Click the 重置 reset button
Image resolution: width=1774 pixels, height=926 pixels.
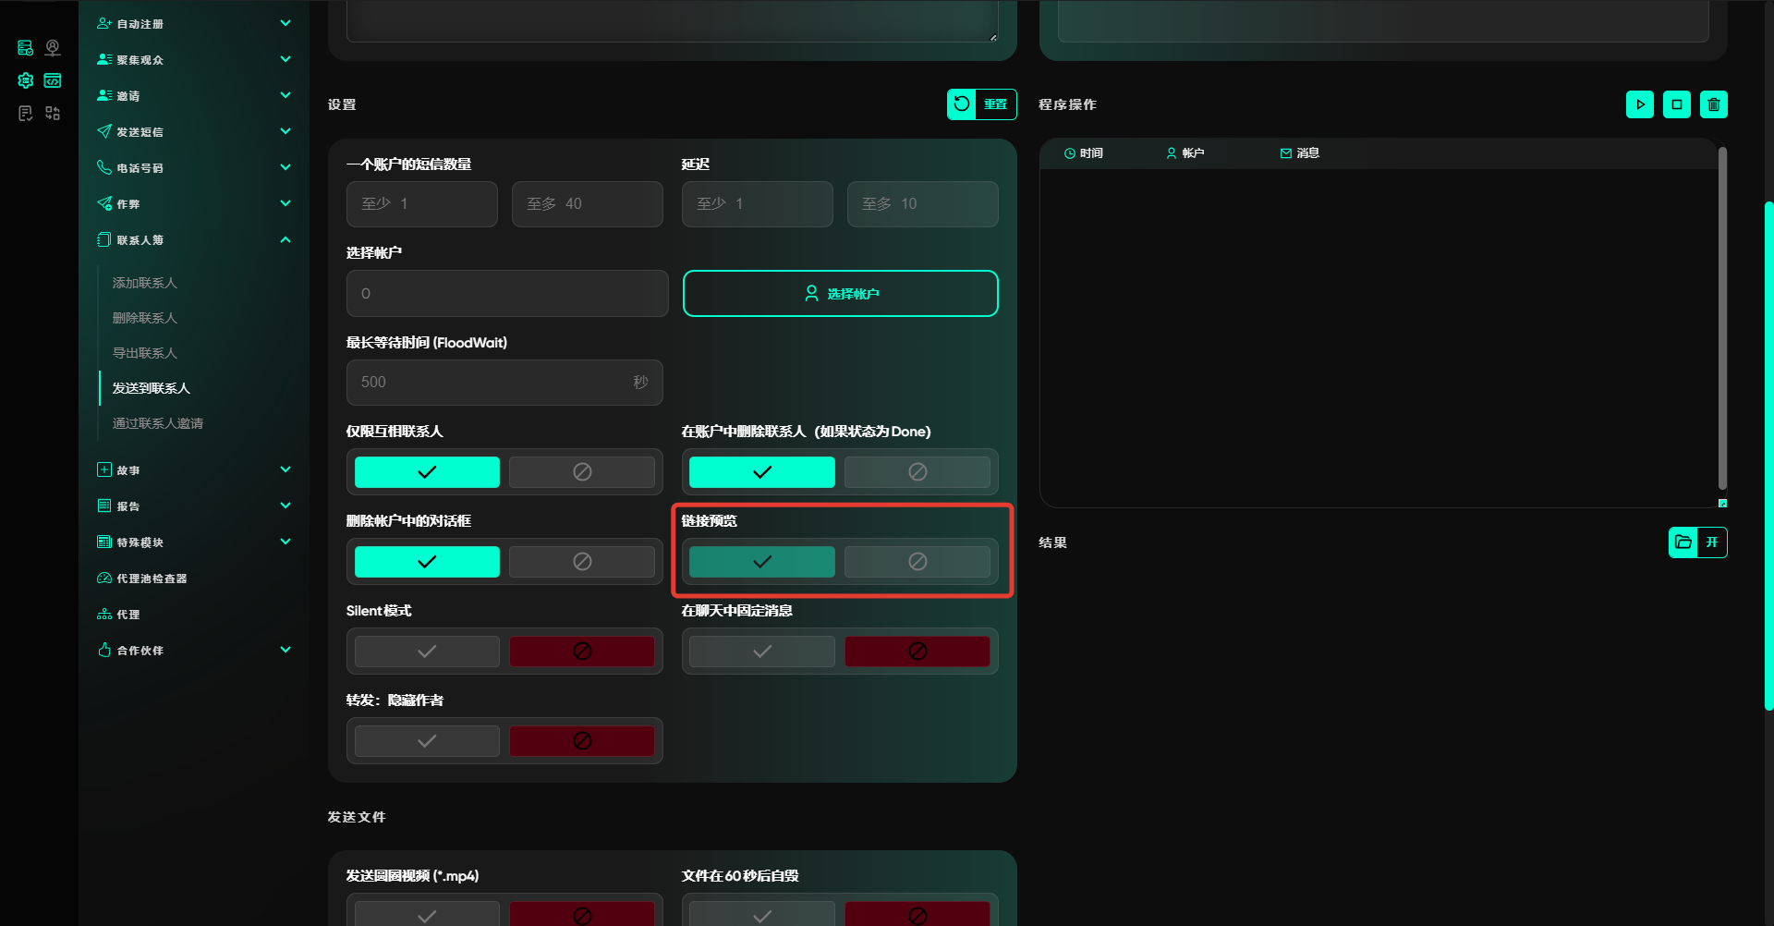click(x=981, y=104)
